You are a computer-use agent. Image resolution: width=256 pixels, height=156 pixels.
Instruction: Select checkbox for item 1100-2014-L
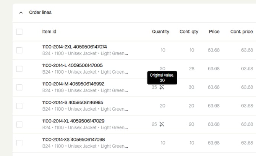(x=19, y=69)
